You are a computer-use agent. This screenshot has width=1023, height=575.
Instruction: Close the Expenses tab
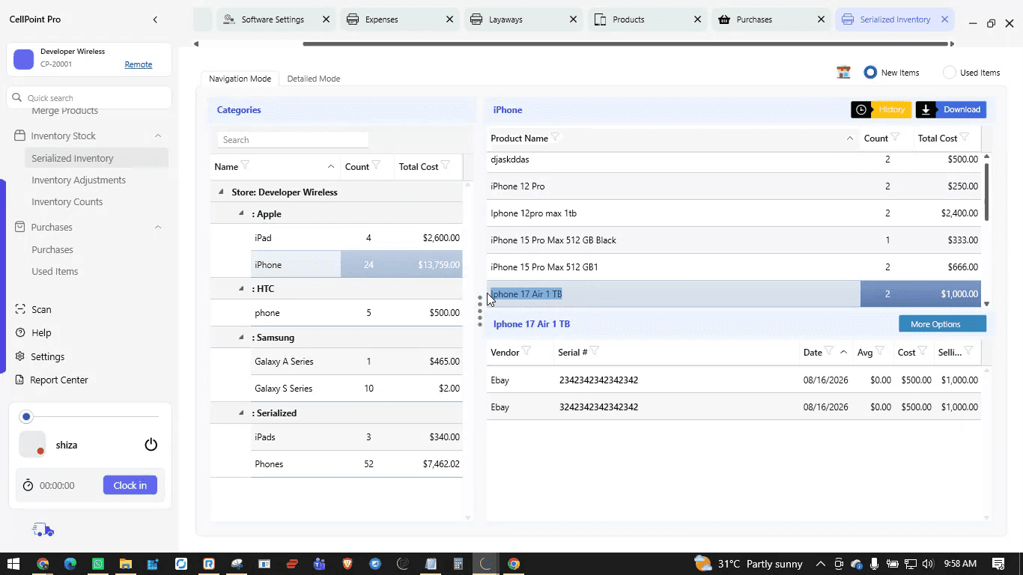(449, 19)
